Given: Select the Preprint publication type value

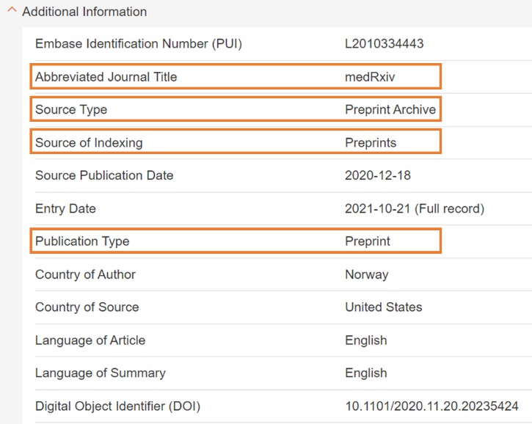Looking at the screenshot, I should (368, 241).
